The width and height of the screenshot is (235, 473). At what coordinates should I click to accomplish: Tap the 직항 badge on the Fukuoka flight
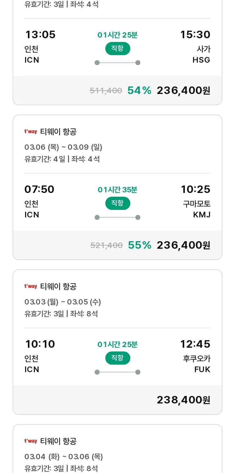coord(118,358)
